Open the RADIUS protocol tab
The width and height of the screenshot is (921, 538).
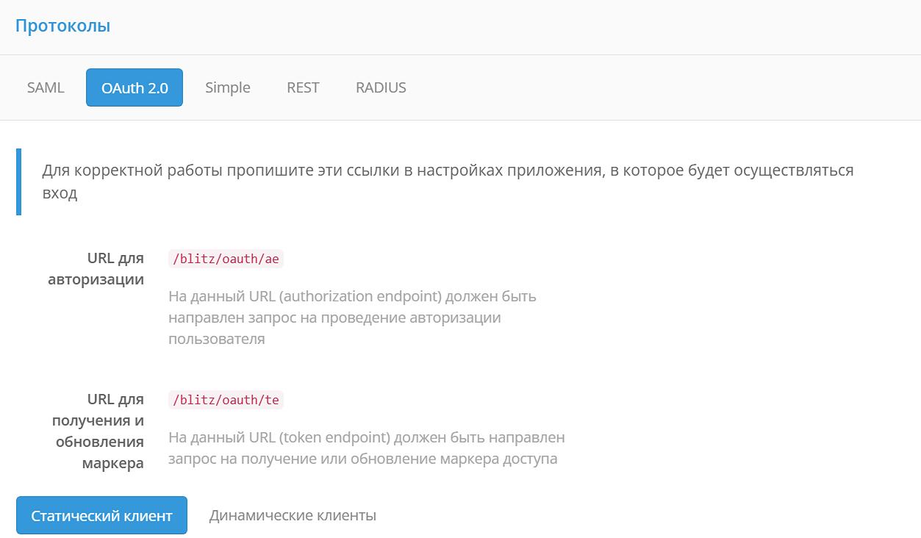381,87
